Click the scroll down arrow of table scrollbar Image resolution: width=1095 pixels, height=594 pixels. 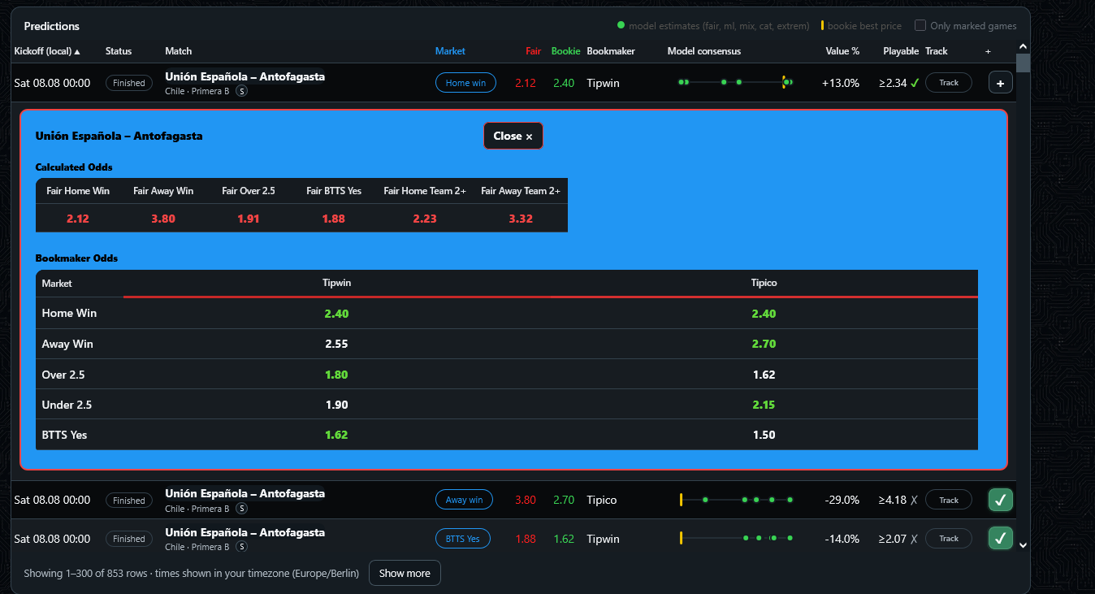1023,545
